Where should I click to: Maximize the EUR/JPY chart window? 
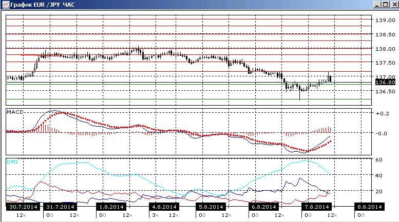coord(386,4)
